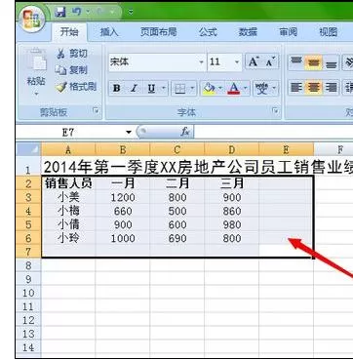
Task: Open the underline style dropdown arrow
Action: coord(164,88)
